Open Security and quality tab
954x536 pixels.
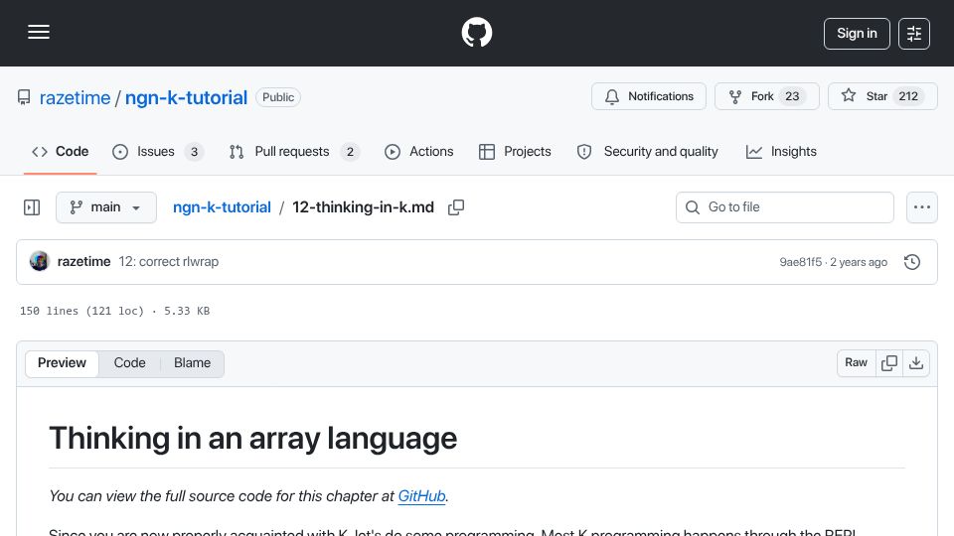pos(647,152)
